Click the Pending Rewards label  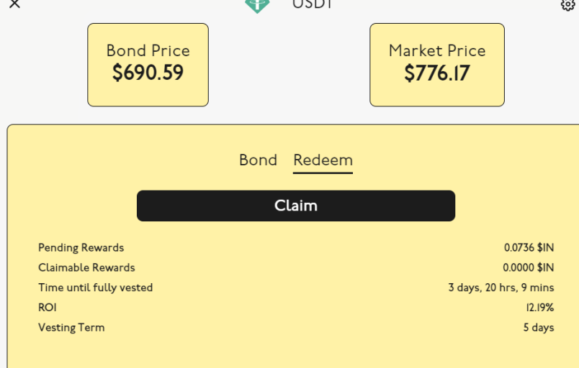(x=81, y=248)
